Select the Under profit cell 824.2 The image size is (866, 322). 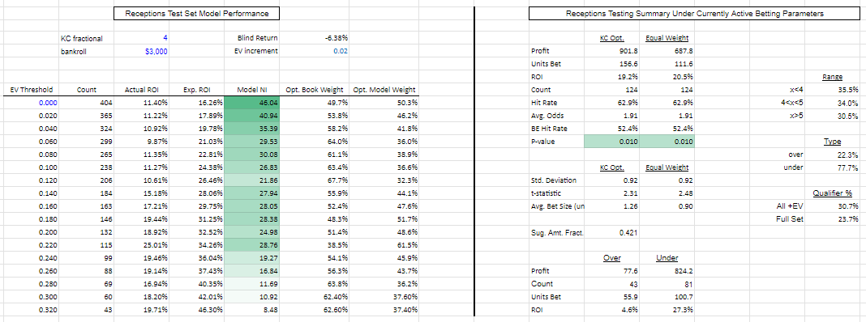tap(667, 271)
